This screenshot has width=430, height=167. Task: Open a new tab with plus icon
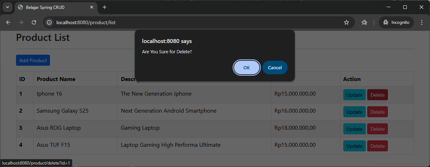click(105, 7)
